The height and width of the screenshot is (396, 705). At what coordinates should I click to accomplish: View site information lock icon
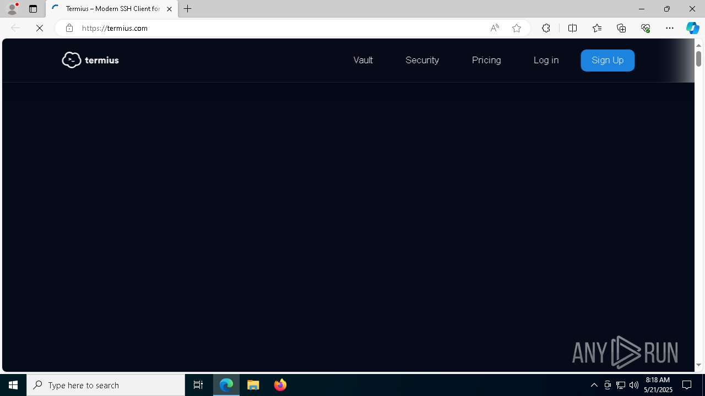coord(69,28)
